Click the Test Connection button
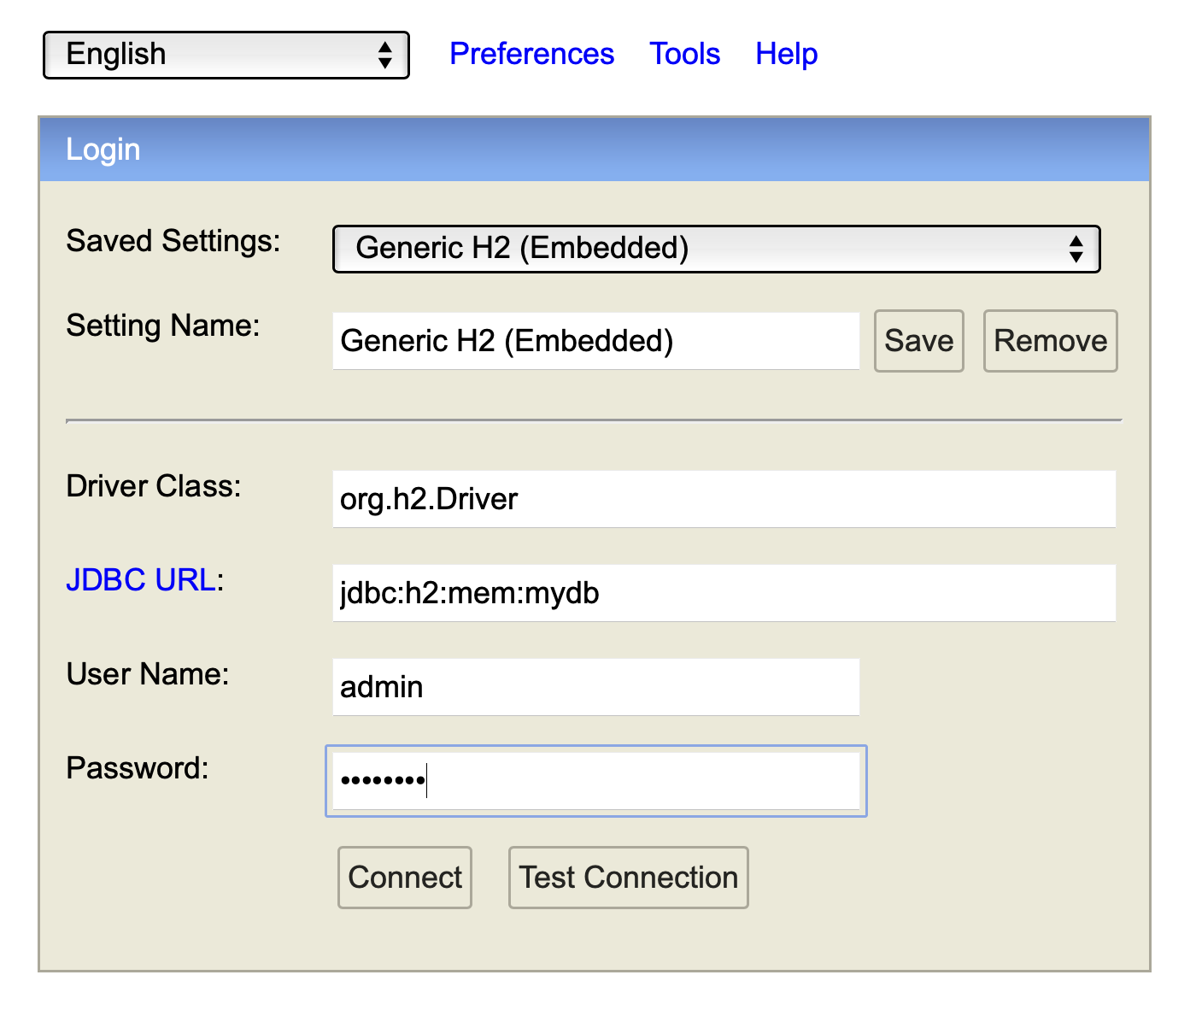The image size is (1196, 1016). click(x=629, y=878)
